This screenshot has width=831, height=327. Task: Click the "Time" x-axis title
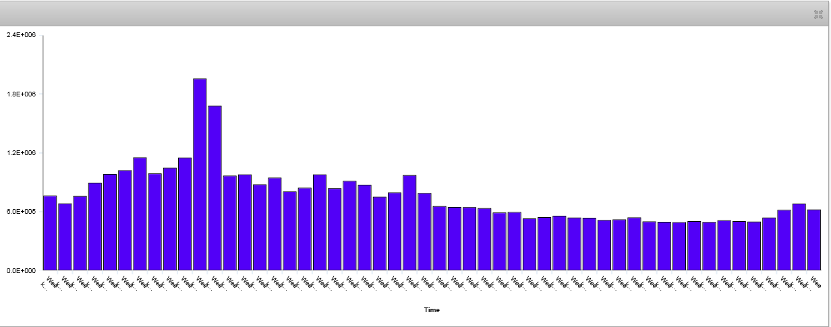pyautogui.click(x=432, y=310)
